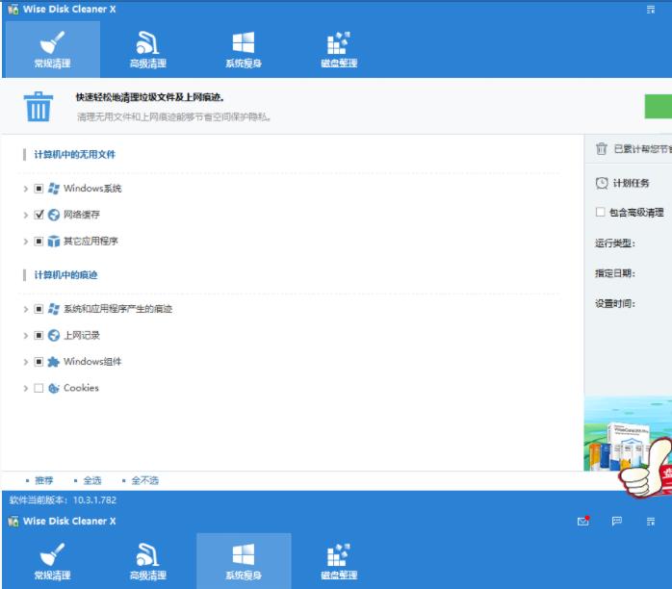672x589 pixels.
Task: Click the puzzle piece icon of the Windows组件 row
Action: 54,362
